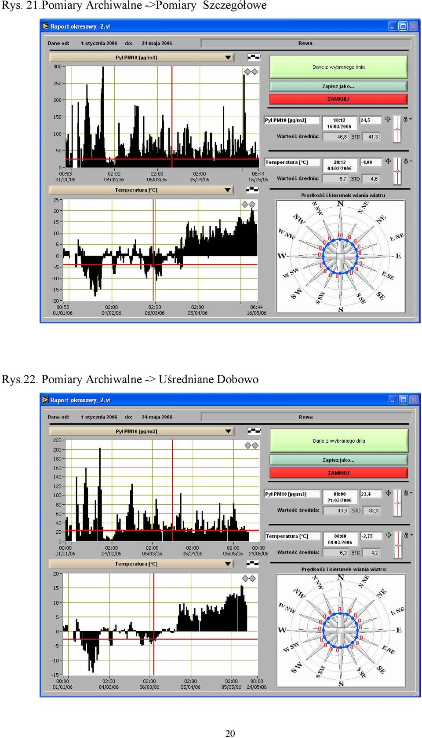Click cursor time '10:12 16/03/2006' field
The width and height of the screenshot is (422, 738).
tap(339, 123)
